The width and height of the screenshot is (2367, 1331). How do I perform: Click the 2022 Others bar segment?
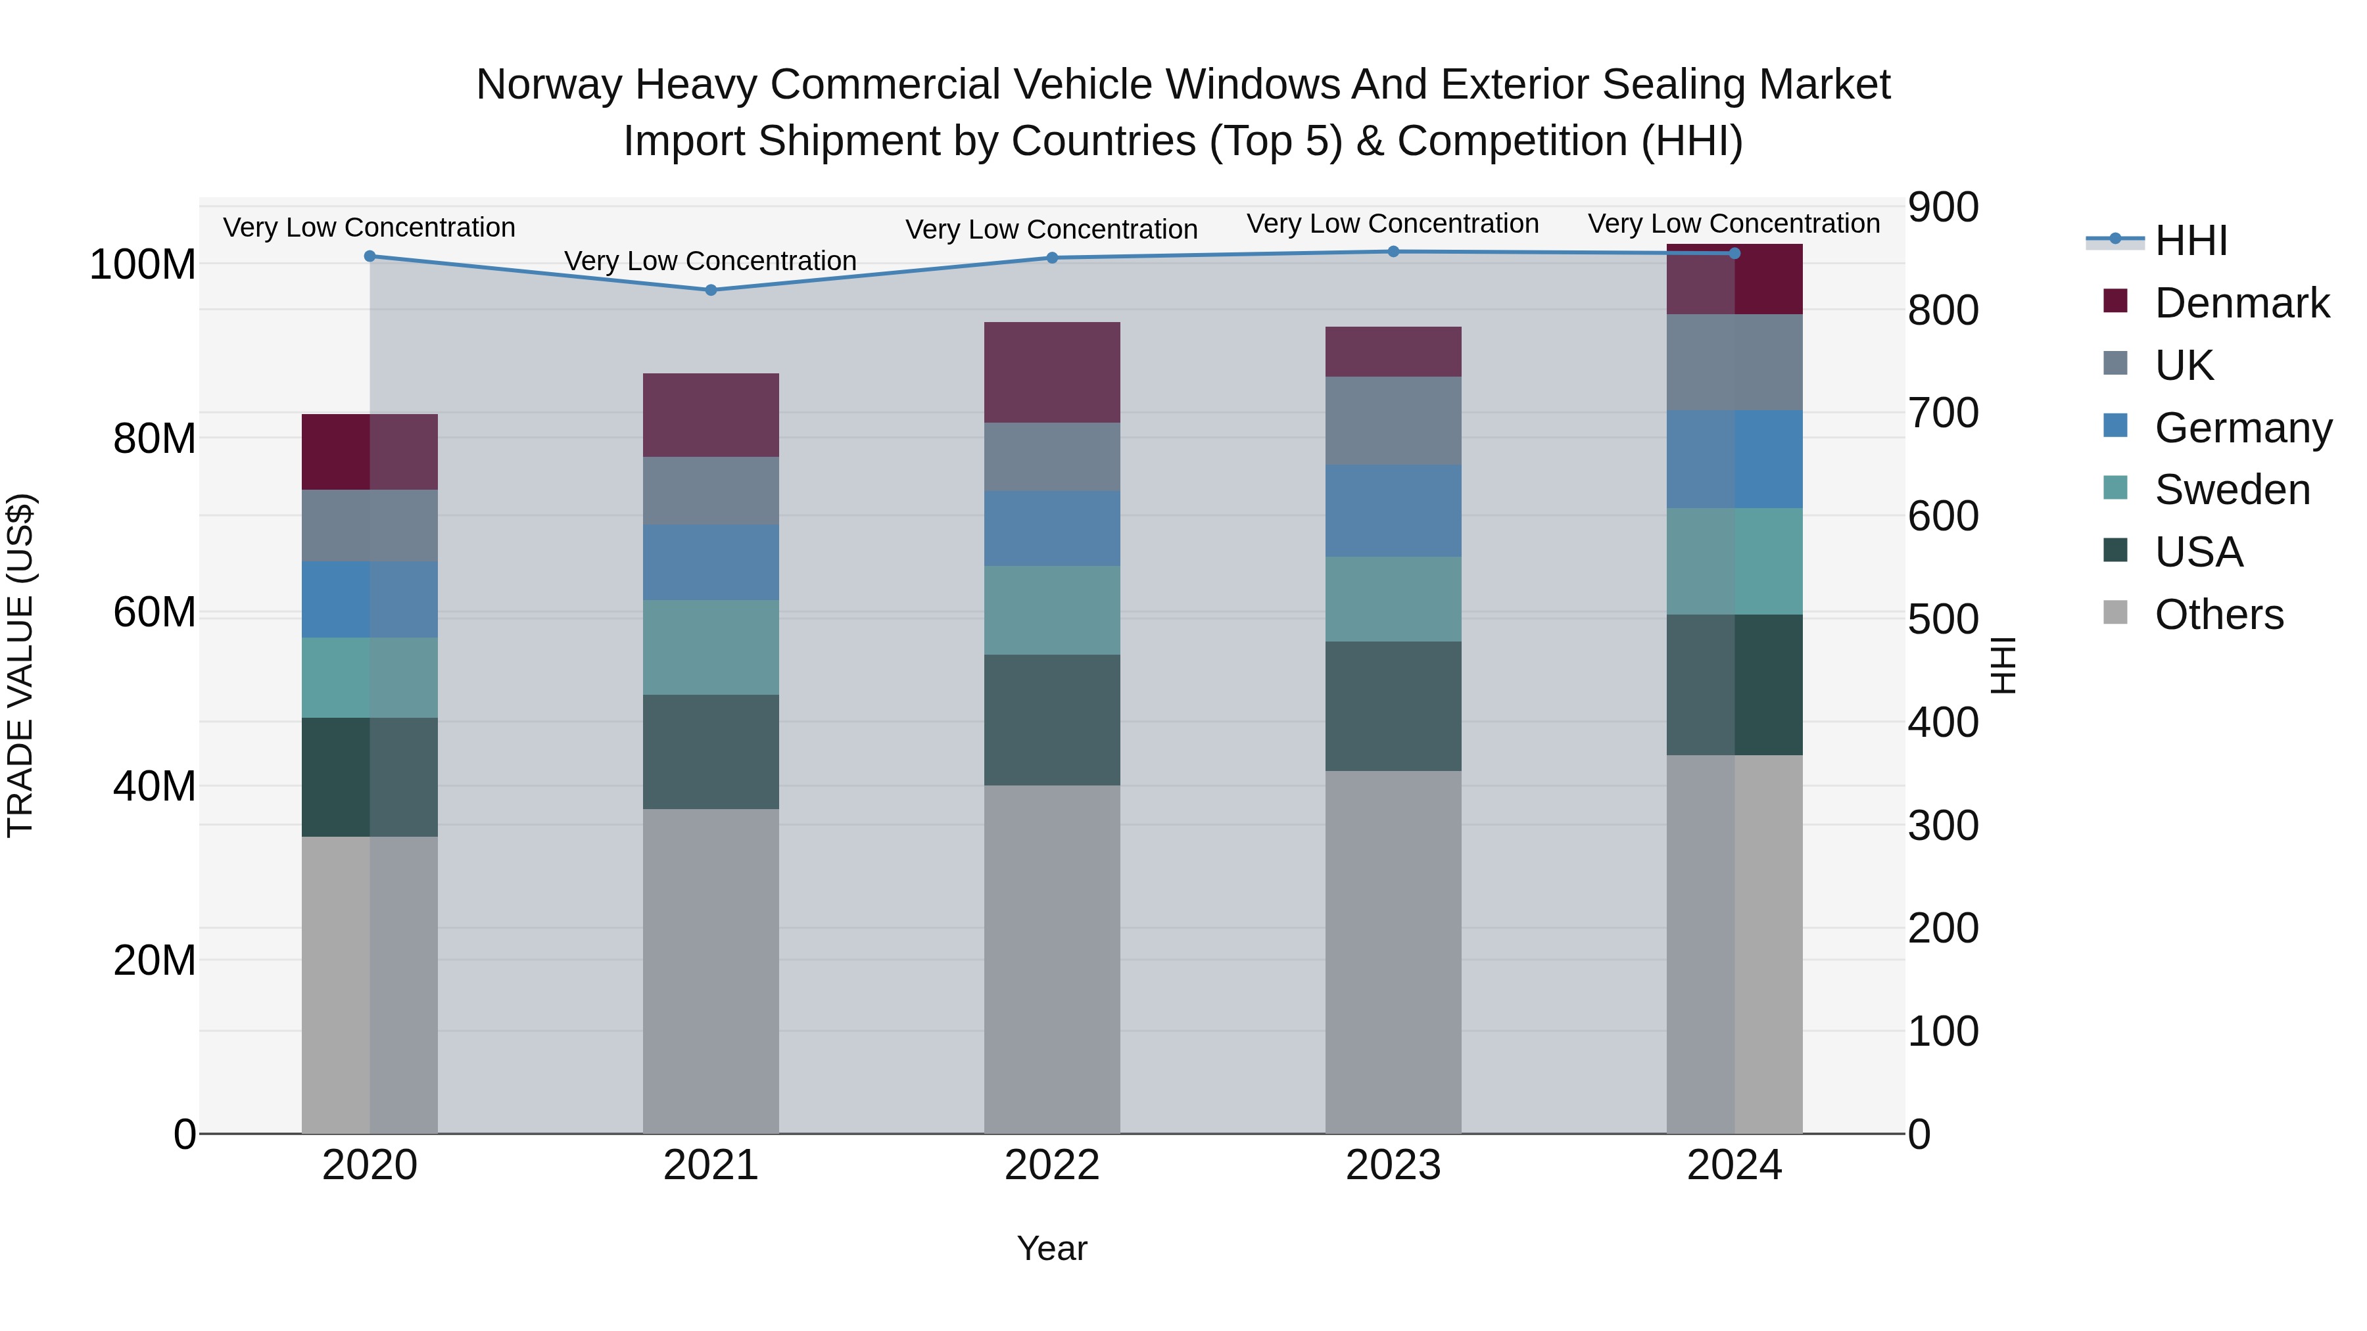1052,959
